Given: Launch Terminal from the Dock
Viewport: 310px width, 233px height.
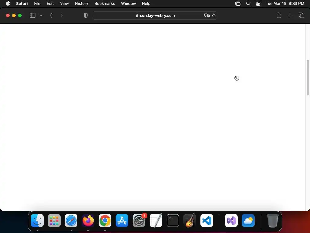Looking at the screenshot, I should (173, 221).
